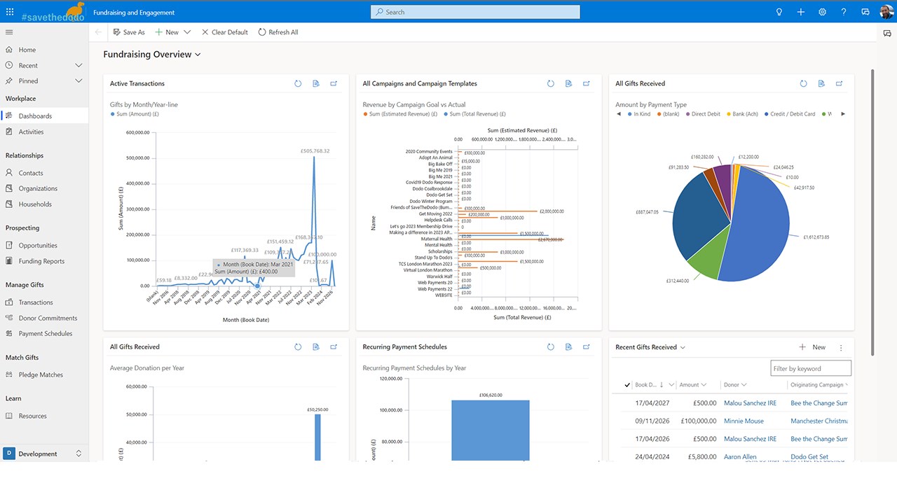View records for All Campaigns chart

[x=568, y=83]
